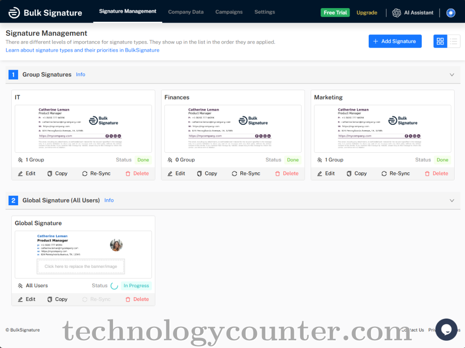The image size is (465, 348).
Task: Click the Done status on IT card
Action: (143, 160)
